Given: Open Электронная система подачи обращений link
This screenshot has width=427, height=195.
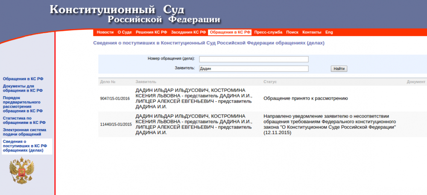Looking at the screenshot, I should pos(24,132).
